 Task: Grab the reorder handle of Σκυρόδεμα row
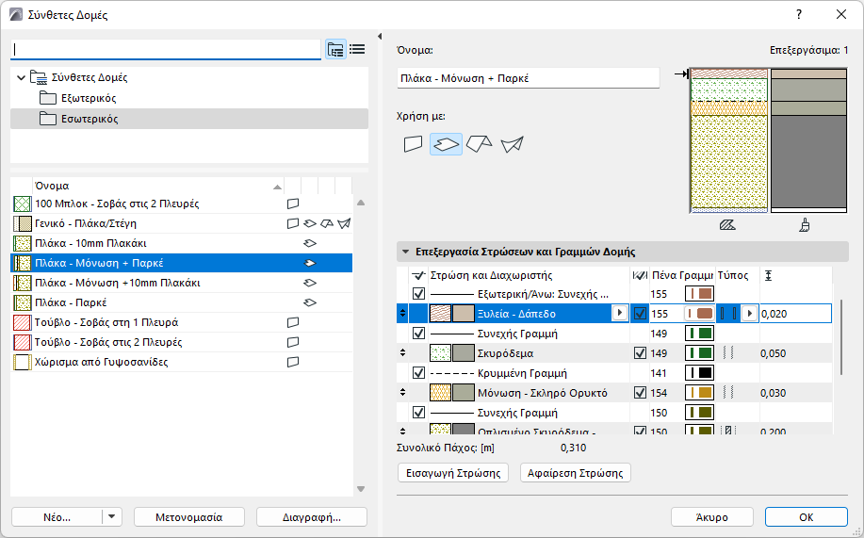pyautogui.click(x=403, y=353)
